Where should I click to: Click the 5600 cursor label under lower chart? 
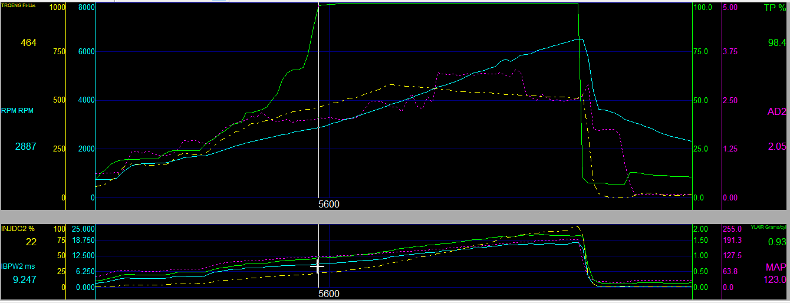click(328, 294)
